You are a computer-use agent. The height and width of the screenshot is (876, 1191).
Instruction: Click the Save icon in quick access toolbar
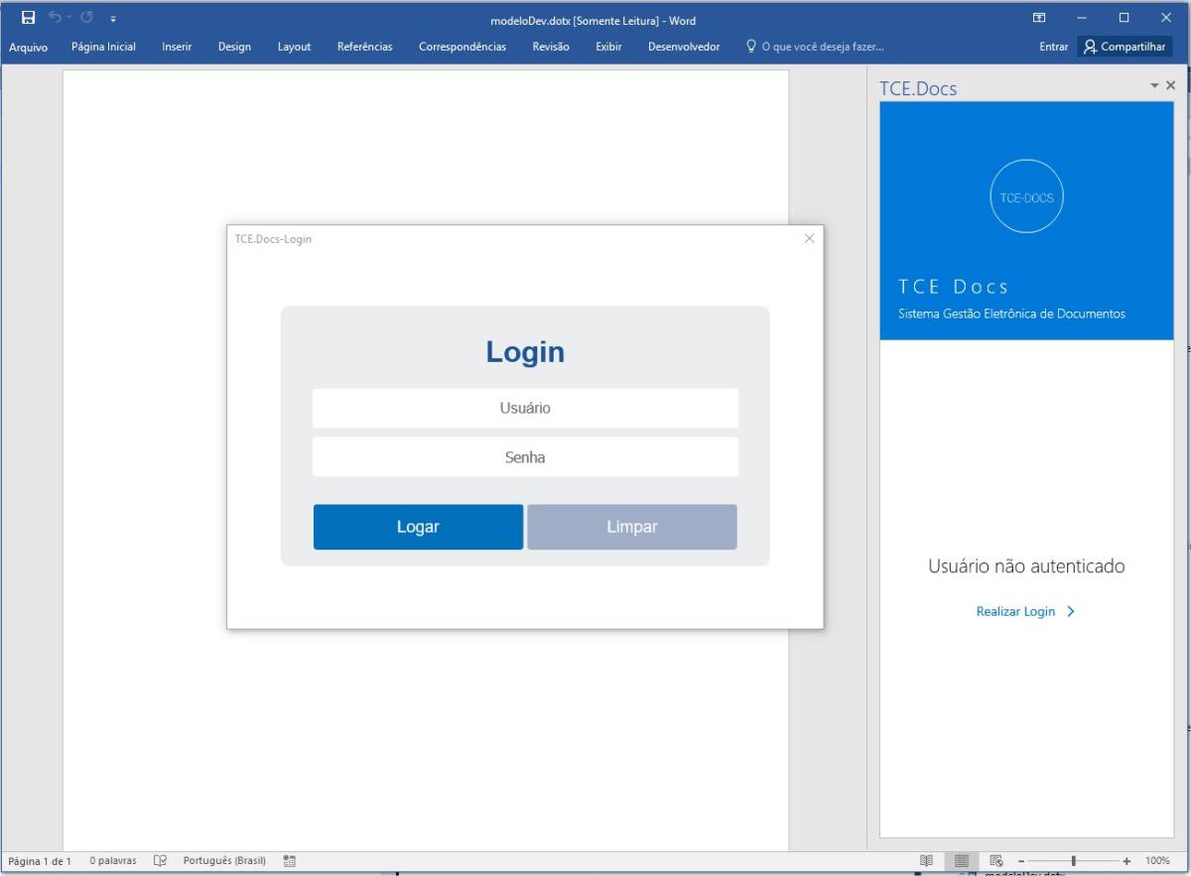point(29,18)
